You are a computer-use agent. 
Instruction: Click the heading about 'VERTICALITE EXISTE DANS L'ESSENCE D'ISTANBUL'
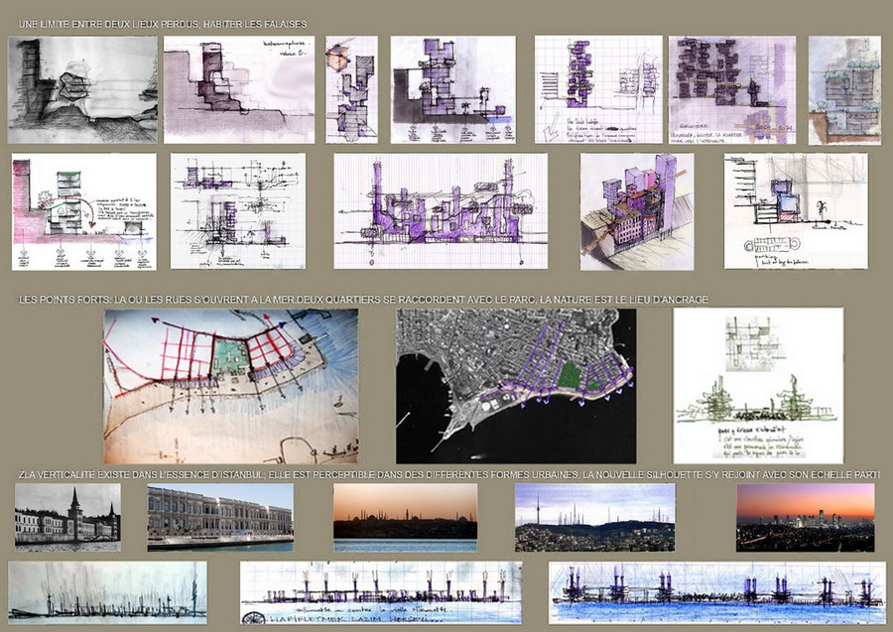pos(448,474)
